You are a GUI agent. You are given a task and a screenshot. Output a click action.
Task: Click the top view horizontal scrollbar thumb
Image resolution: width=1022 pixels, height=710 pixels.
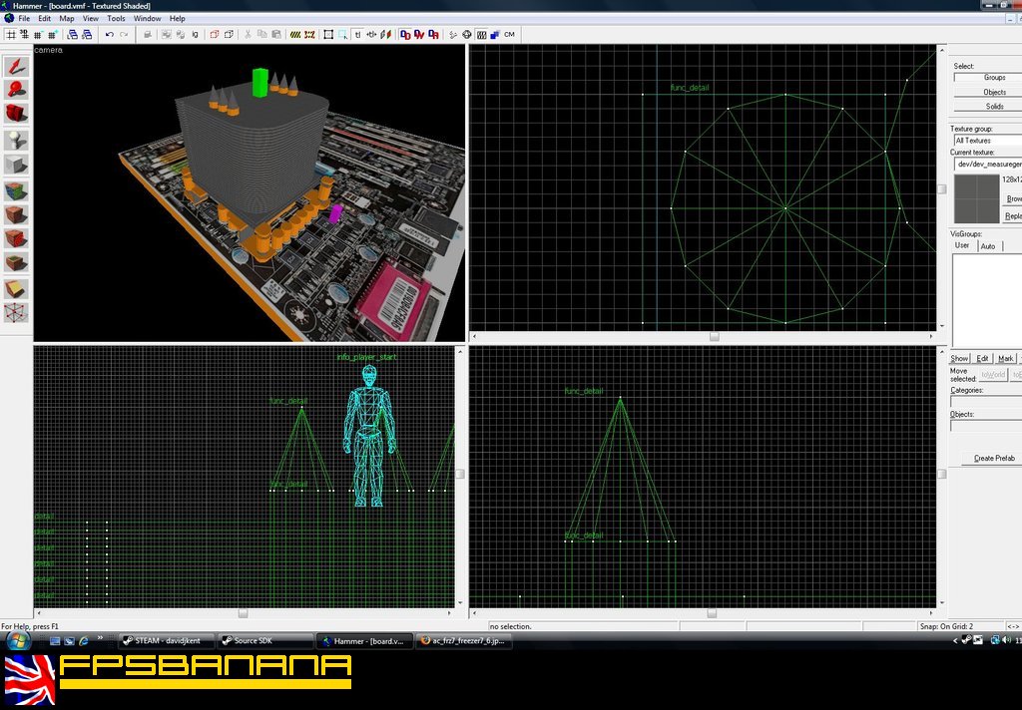tap(715, 337)
